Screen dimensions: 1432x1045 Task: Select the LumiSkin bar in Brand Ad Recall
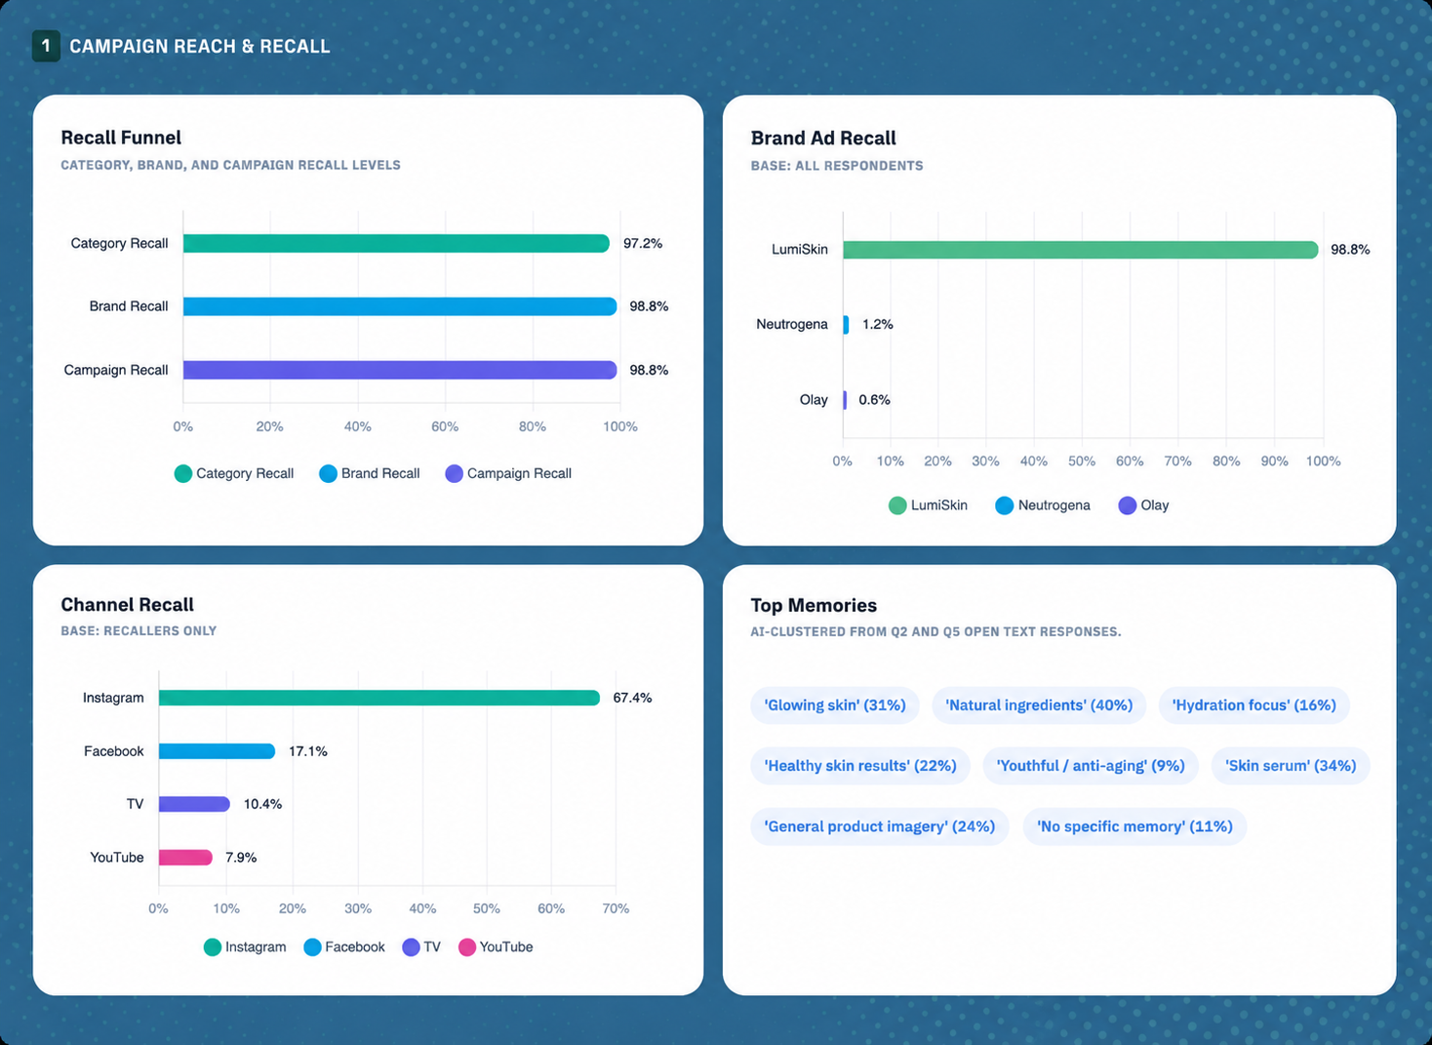1081,250
